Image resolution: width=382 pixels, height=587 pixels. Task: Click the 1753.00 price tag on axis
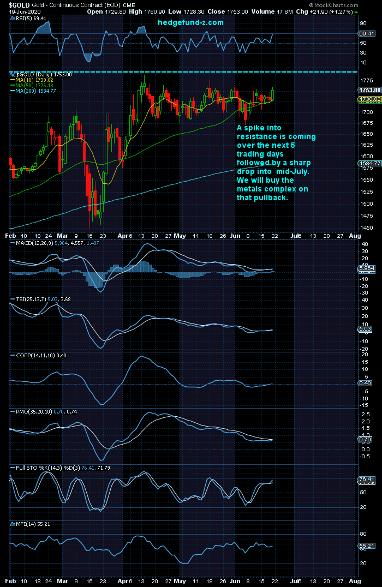pos(369,90)
